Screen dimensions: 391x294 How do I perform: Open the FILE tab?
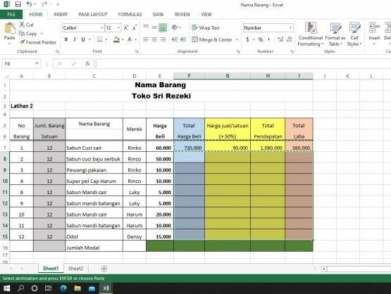tap(11, 15)
